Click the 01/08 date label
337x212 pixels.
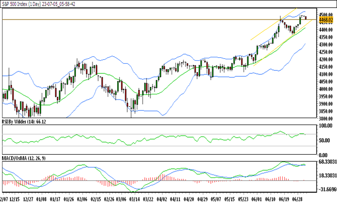(41, 199)
